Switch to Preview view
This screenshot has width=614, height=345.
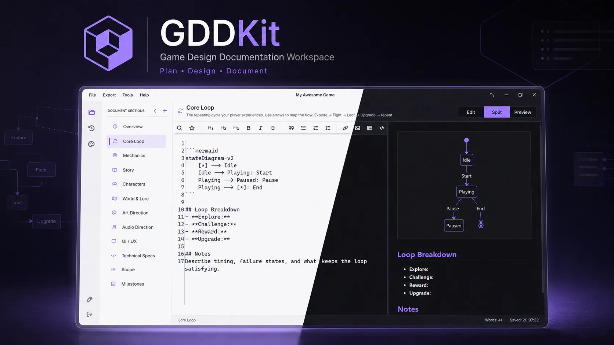[523, 112]
